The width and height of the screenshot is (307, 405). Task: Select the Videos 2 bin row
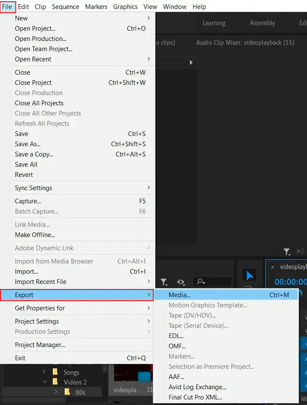tap(53, 382)
